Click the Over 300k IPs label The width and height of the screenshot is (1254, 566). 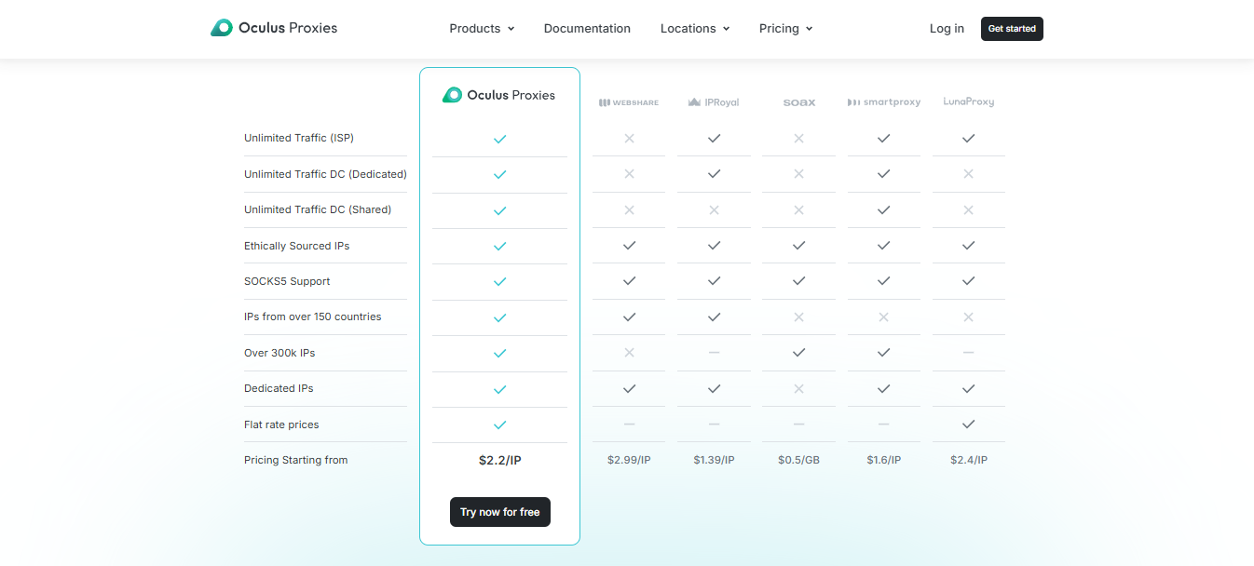coord(280,353)
